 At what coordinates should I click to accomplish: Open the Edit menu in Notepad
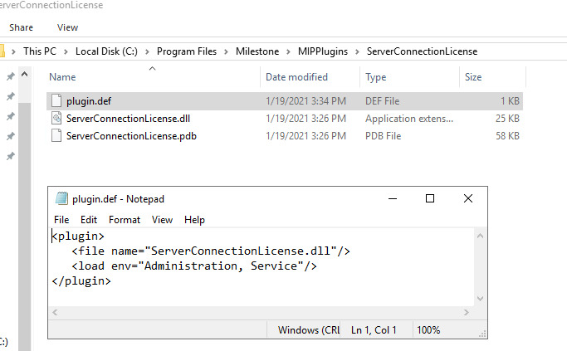click(x=89, y=220)
